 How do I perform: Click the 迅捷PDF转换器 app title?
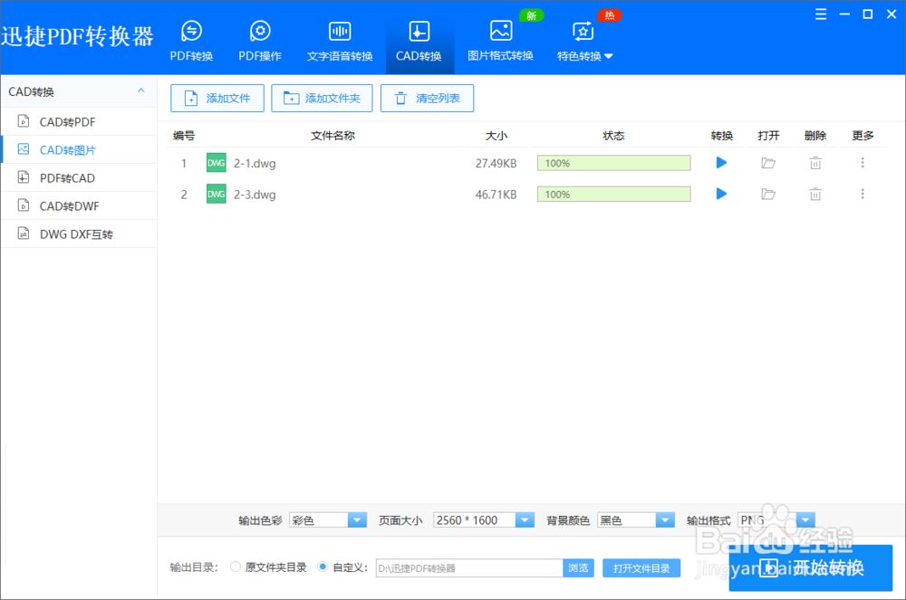pos(77,36)
